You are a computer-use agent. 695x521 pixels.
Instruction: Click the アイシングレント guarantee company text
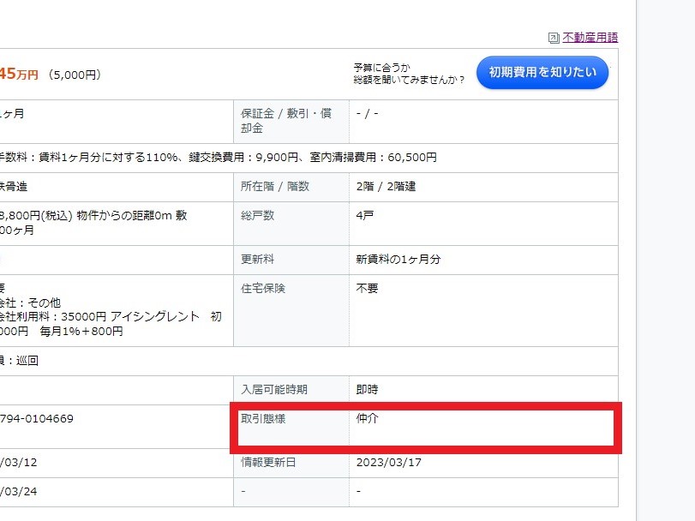pos(155,316)
